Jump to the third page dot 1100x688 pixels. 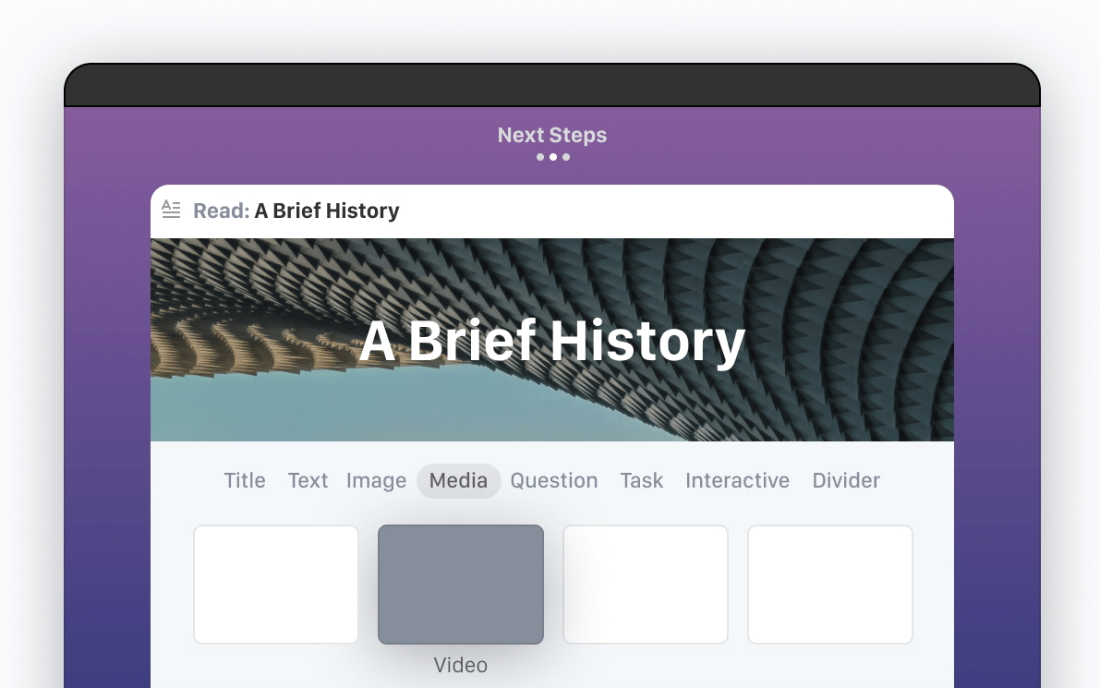click(x=566, y=157)
